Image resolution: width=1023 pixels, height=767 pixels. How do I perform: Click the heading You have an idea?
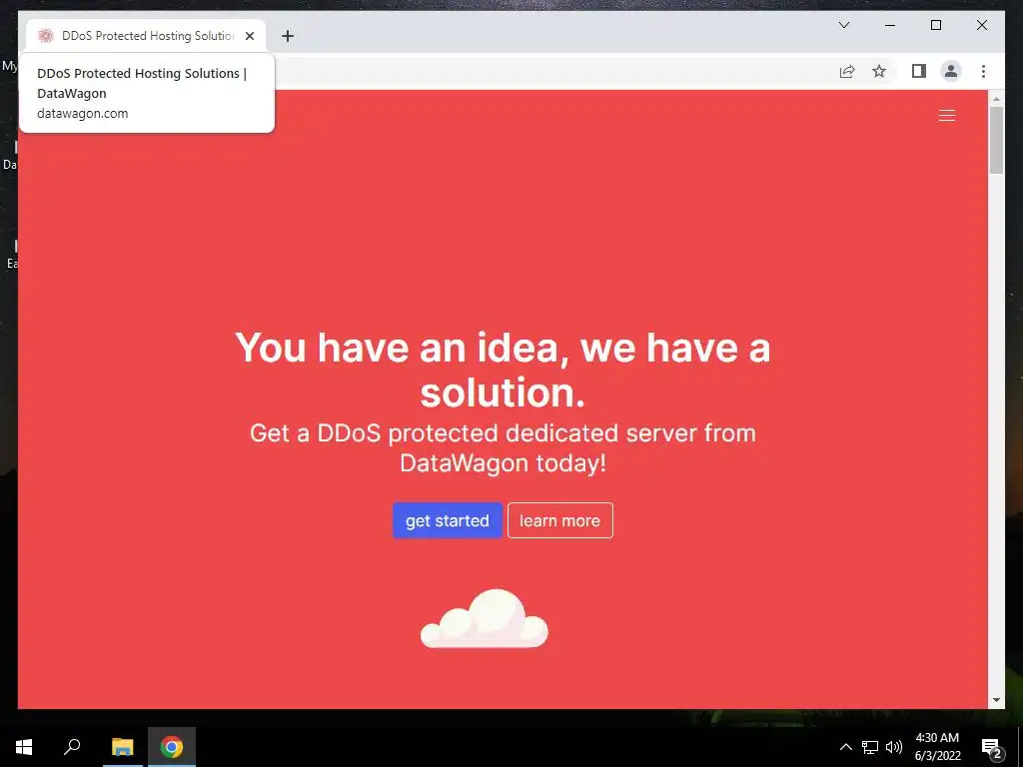tap(503, 370)
